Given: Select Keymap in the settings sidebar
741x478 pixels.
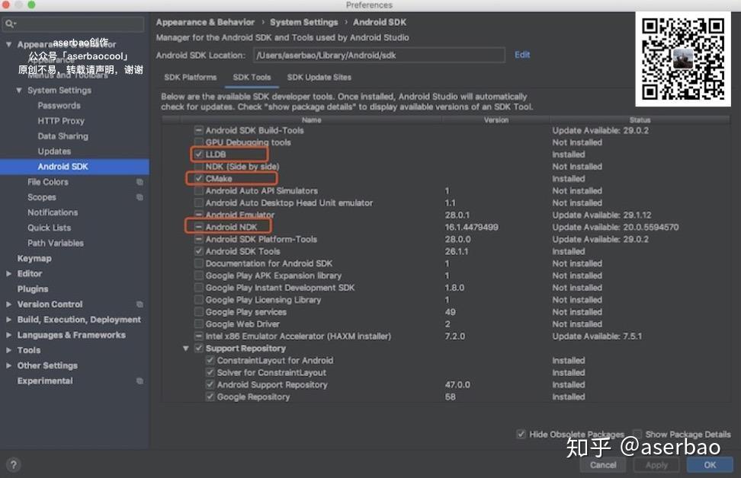Looking at the screenshot, I should tap(35, 258).
